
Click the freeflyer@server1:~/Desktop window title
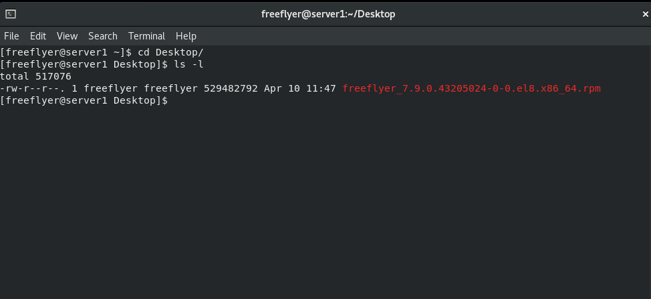(x=328, y=14)
